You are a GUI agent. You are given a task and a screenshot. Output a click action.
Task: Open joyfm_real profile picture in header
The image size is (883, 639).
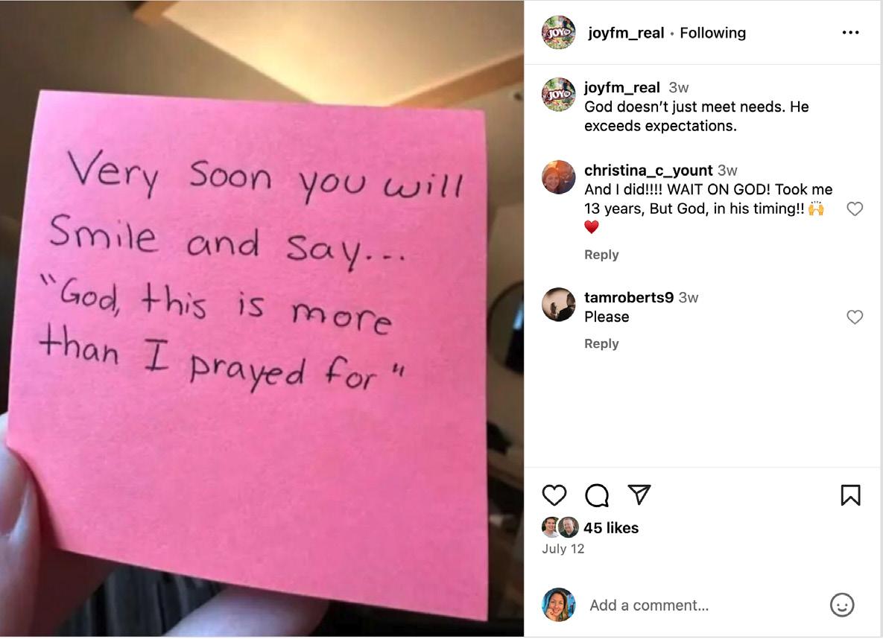[559, 33]
